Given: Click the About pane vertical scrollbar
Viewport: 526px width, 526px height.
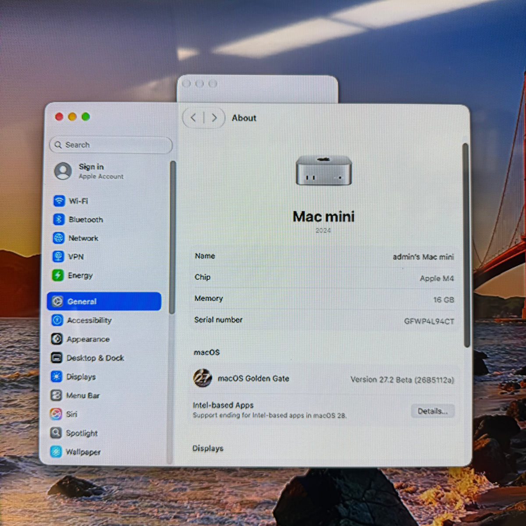Looking at the screenshot, I should (x=466, y=245).
